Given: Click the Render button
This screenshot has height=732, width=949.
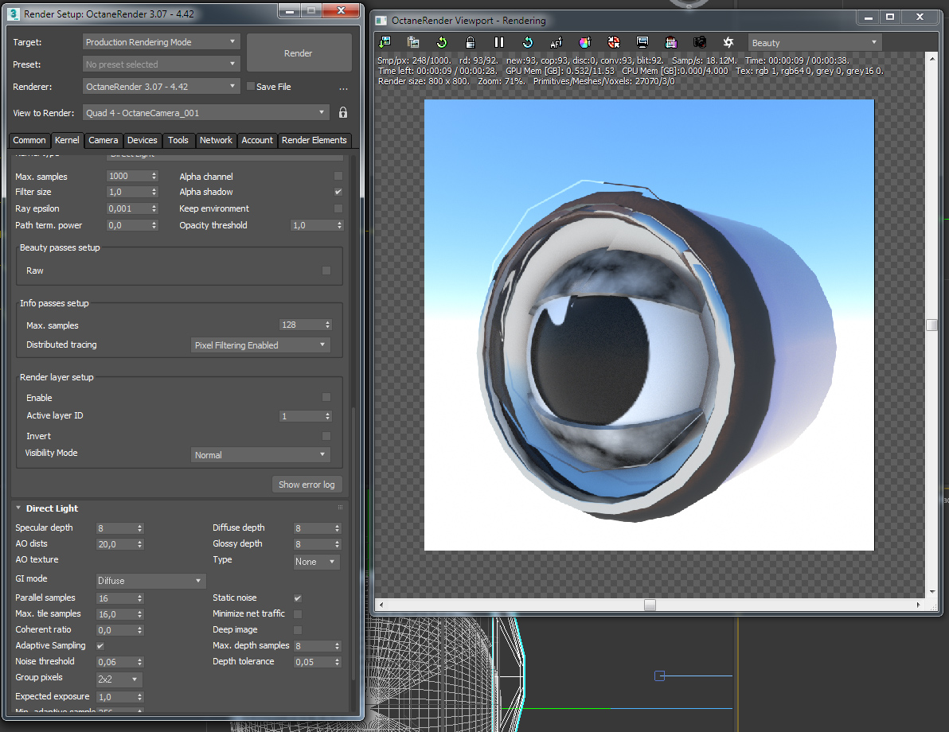Looking at the screenshot, I should 299,53.
